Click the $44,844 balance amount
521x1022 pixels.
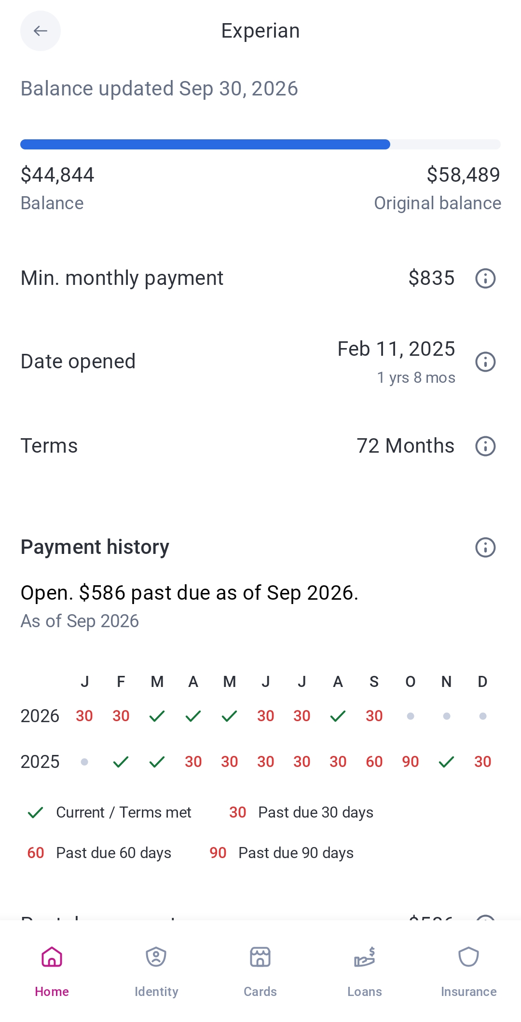pos(57,175)
